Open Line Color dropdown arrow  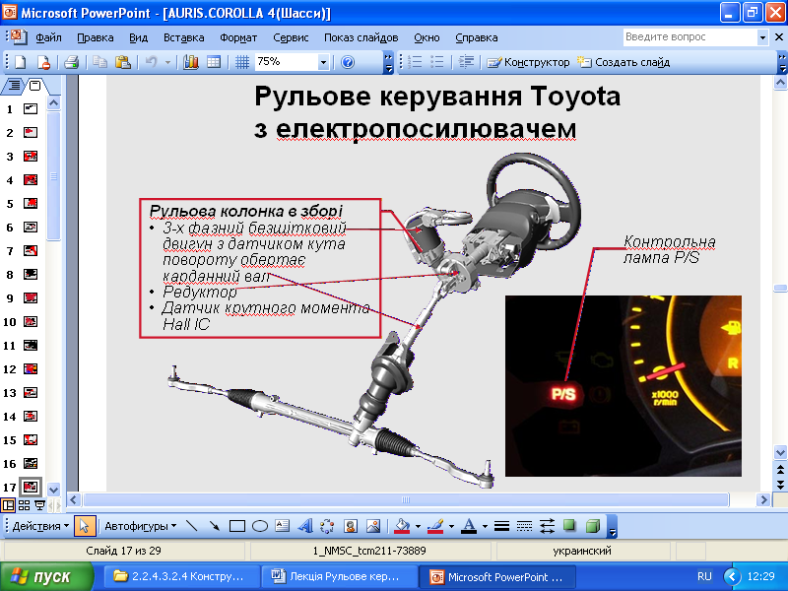point(451,527)
